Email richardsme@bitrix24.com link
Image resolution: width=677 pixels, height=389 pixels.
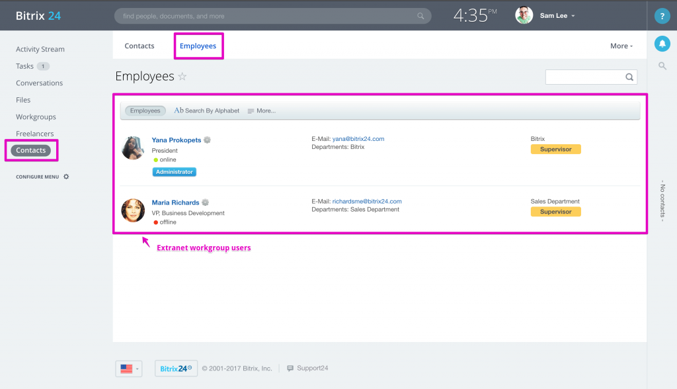[x=367, y=201]
